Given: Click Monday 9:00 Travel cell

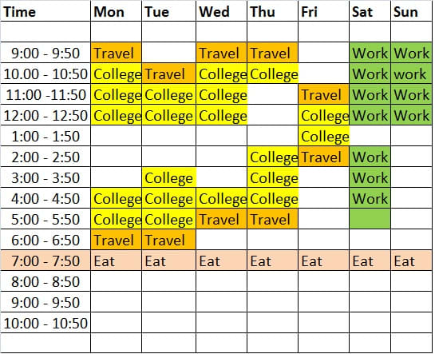Looking at the screenshot, I should click(116, 53).
